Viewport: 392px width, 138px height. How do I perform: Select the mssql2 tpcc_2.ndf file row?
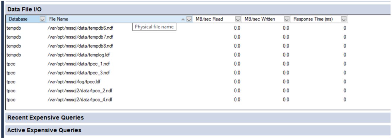coord(80,91)
